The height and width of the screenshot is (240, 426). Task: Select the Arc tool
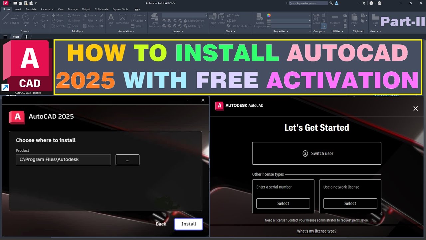36,19
